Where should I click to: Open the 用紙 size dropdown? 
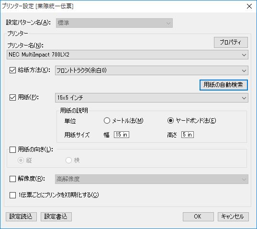pyautogui.click(x=152, y=98)
